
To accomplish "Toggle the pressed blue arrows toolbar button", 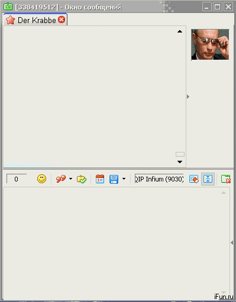I will pos(208,179).
